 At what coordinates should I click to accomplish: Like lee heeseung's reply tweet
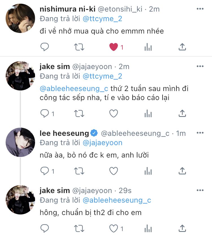(x=114, y=171)
